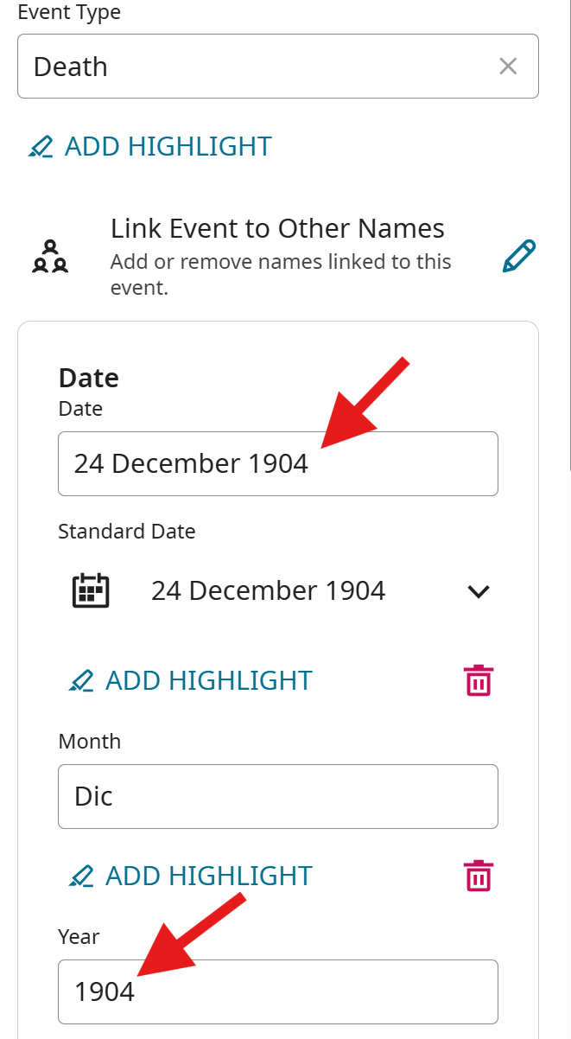Select the standard date 24 December 1904
571x1039 pixels.
tap(269, 591)
